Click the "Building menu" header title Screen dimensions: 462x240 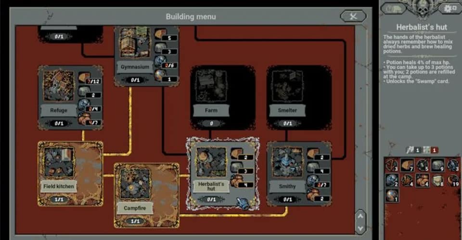[x=191, y=17]
